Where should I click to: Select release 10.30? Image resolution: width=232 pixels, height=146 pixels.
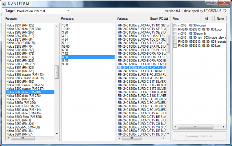[x=88, y=29]
